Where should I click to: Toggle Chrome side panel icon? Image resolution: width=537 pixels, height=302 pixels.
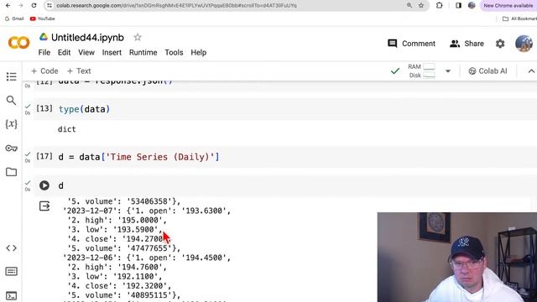point(459,6)
